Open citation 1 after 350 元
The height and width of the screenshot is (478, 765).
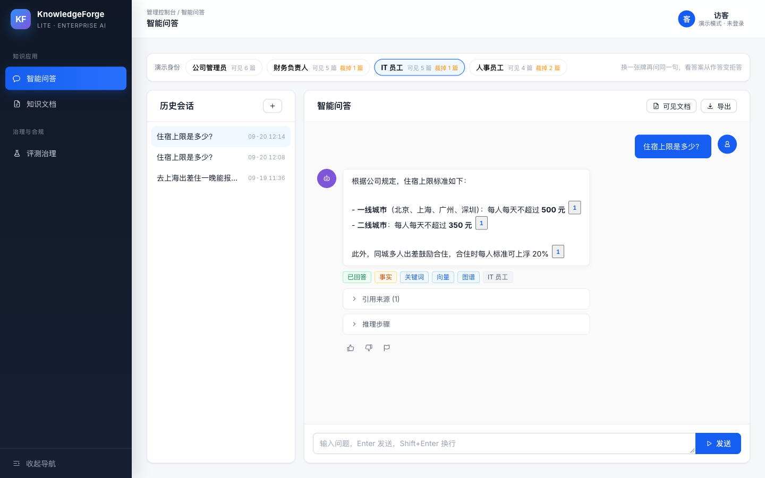pos(481,223)
